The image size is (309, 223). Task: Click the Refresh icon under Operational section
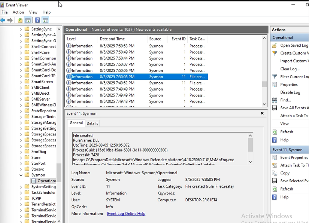[x=275, y=132]
